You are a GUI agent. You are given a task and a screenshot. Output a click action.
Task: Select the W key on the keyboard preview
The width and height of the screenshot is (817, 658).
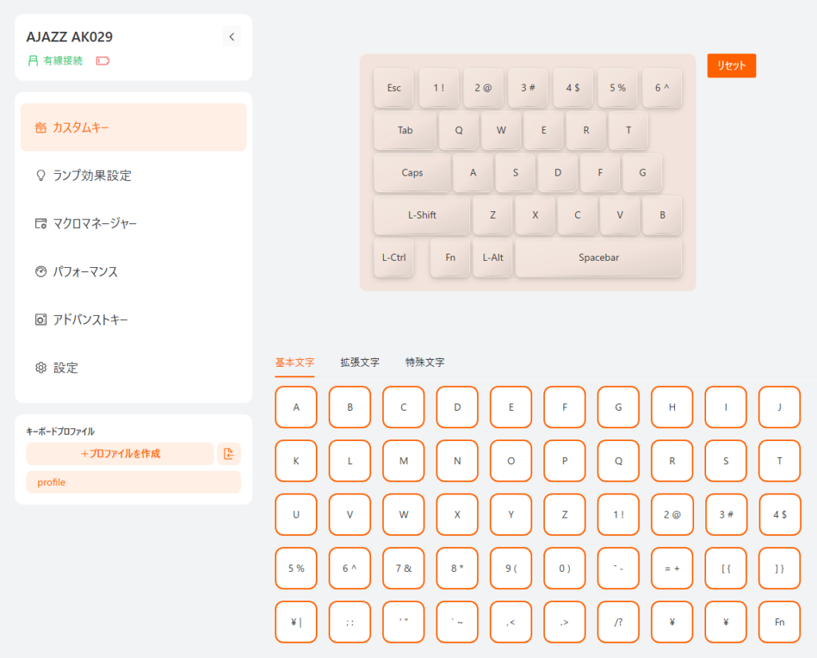point(501,130)
